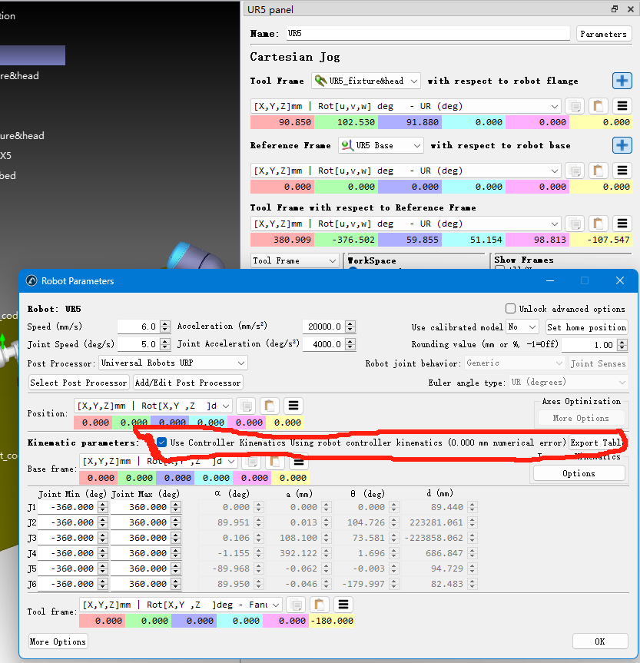Paste values into the bottom Tool frame row
Image resolution: width=640 pixels, height=663 pixels.
319,605
